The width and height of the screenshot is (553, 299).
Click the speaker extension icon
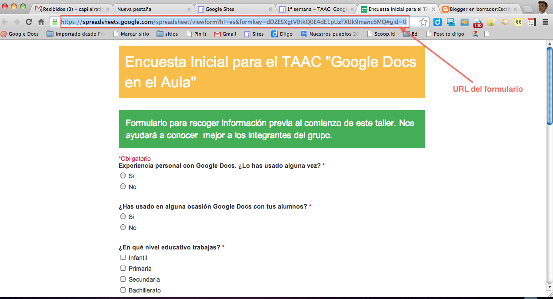tap(465, 22)
